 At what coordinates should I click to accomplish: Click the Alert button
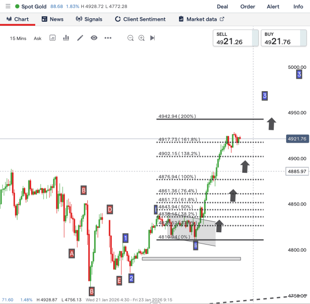point(273,6)
